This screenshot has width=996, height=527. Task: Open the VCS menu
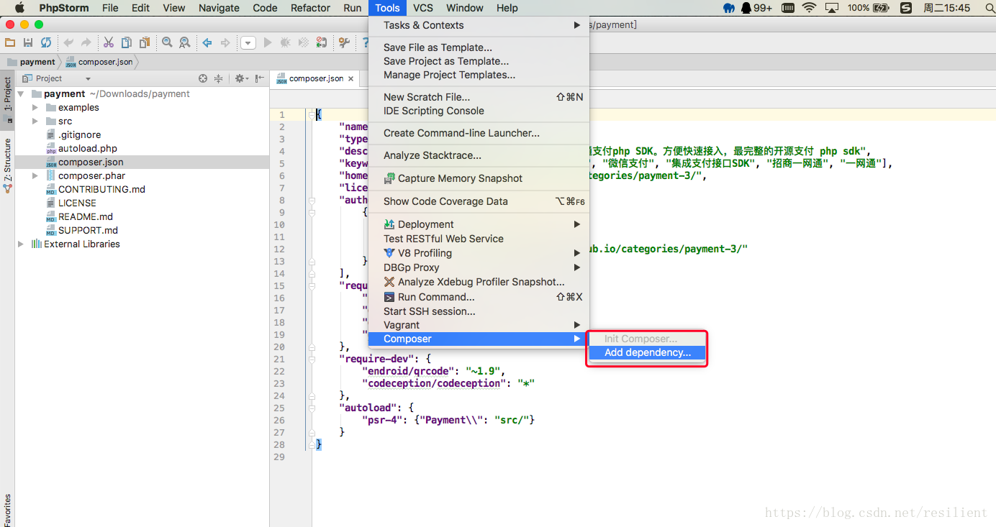click(423, 8)
